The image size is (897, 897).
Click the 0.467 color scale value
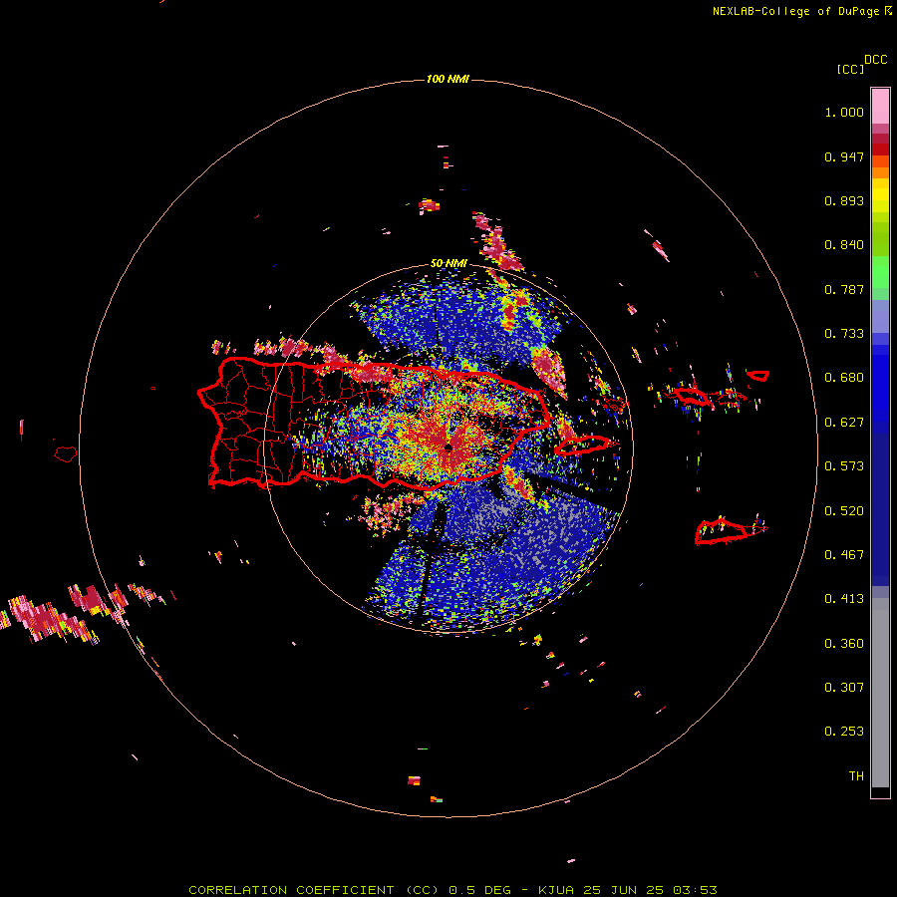pyautogui.click(x=844, y=555)
